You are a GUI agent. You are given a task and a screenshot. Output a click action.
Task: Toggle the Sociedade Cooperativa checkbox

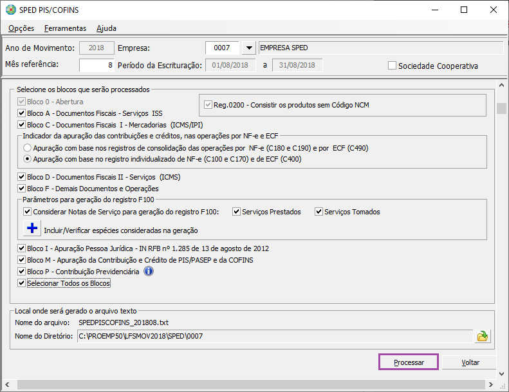click(x=392, y=66)
